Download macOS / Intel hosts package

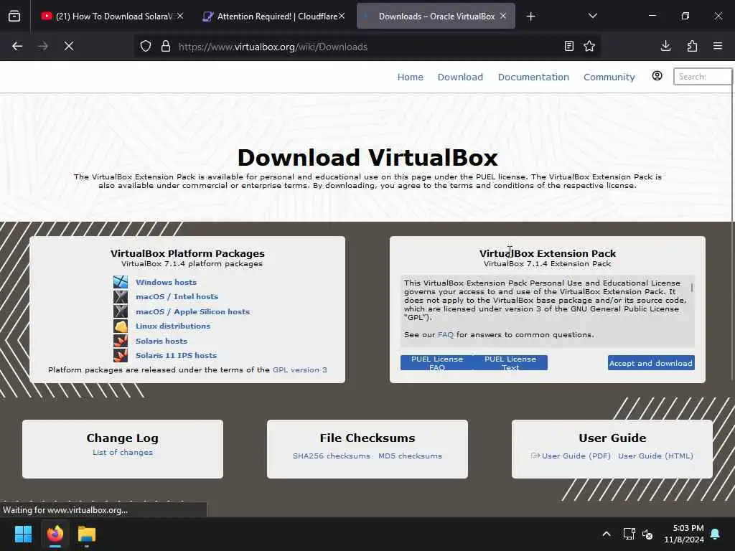click(177, 296)
